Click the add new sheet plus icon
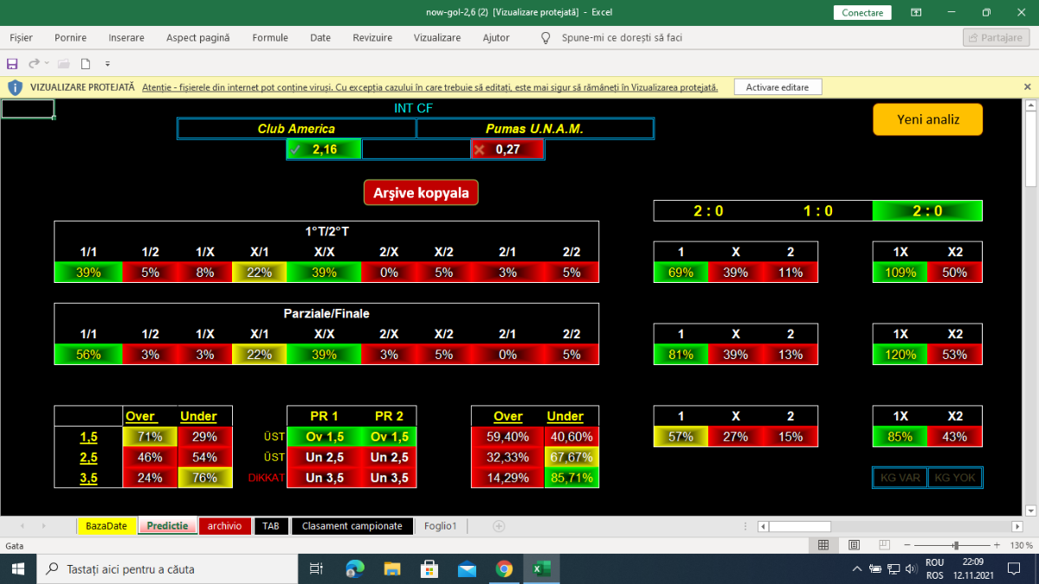 [x=499, y=526]
